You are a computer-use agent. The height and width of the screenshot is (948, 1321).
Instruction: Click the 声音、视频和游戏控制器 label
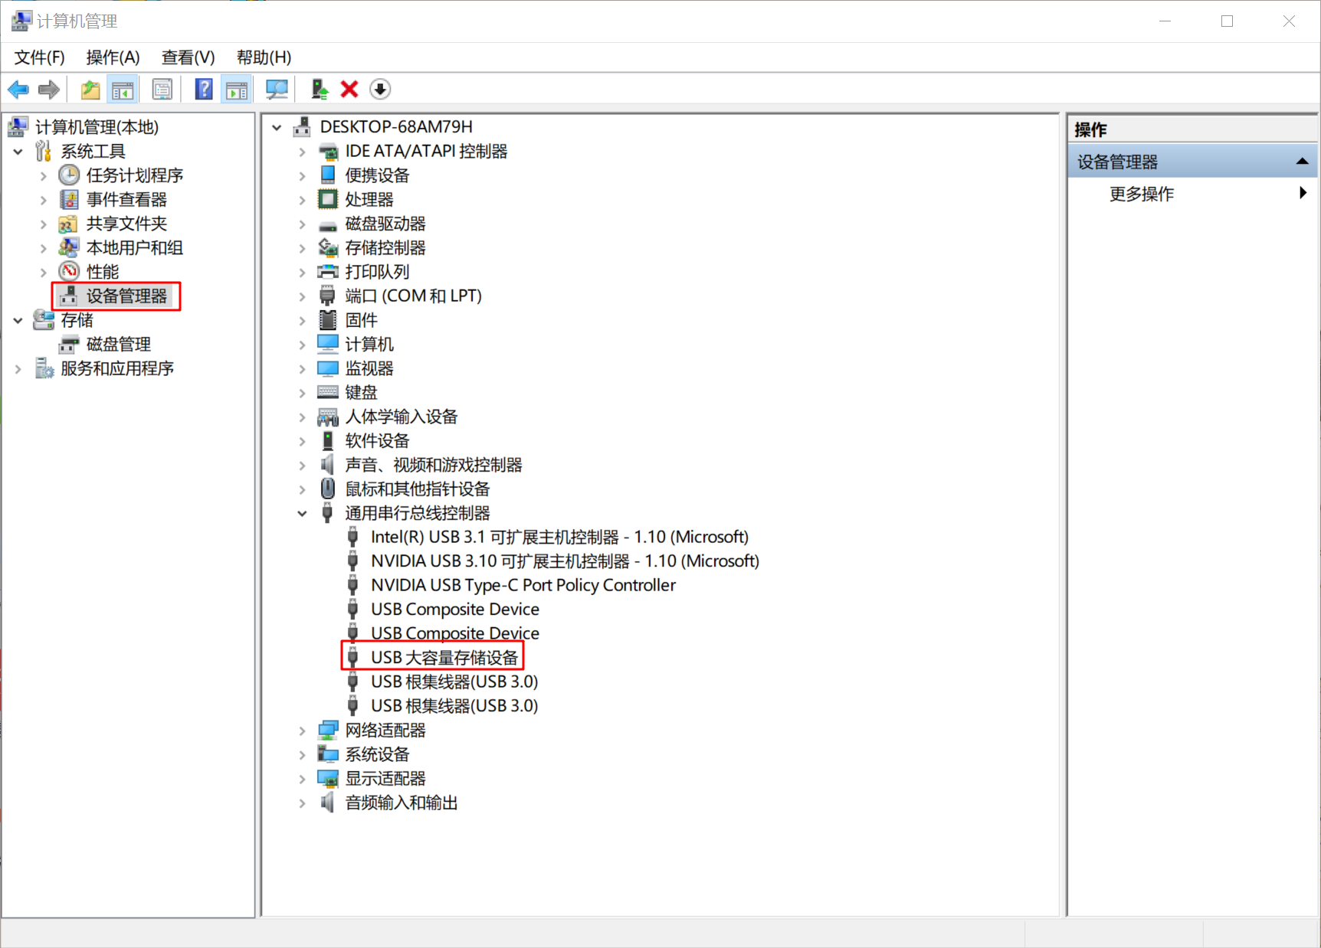(433, 465)
